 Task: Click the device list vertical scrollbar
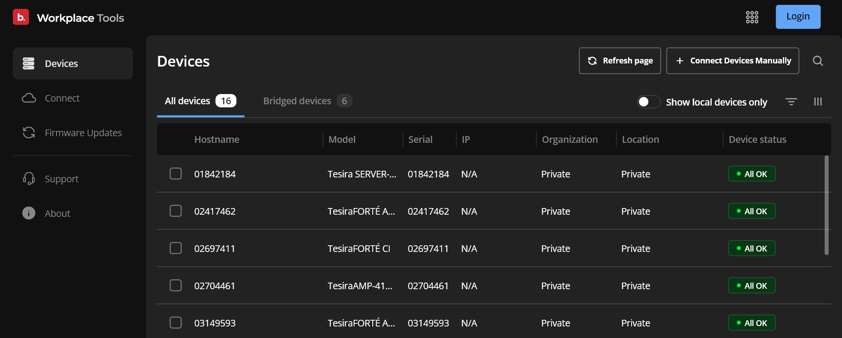[826, 205]
